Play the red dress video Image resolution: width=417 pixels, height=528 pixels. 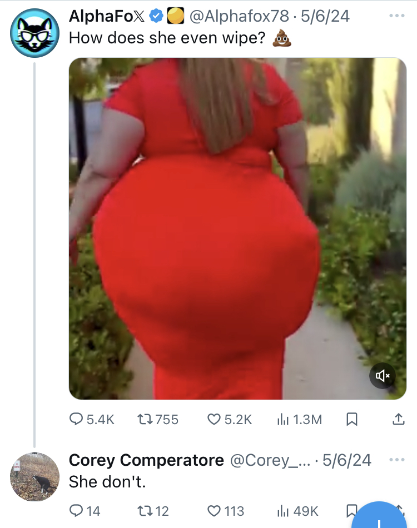(237, 228)
